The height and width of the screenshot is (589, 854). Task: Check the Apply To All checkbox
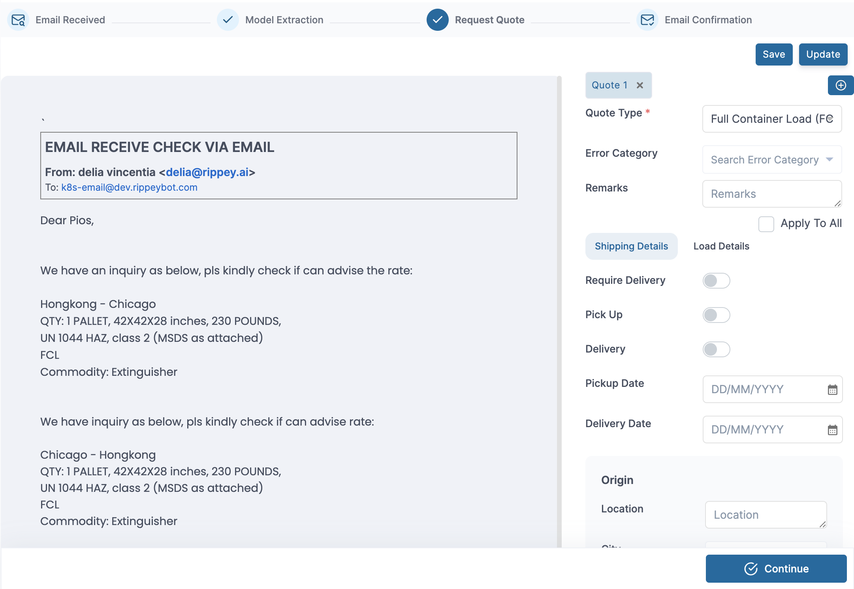(766, 224)
